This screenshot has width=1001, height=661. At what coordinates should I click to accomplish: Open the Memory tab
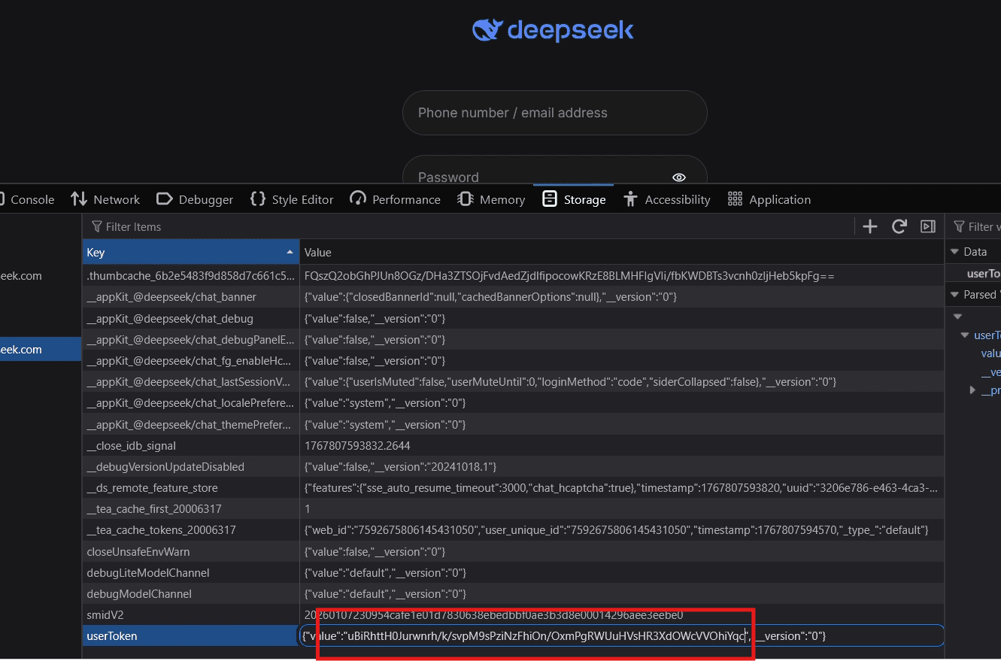click(x=491, y=199)
